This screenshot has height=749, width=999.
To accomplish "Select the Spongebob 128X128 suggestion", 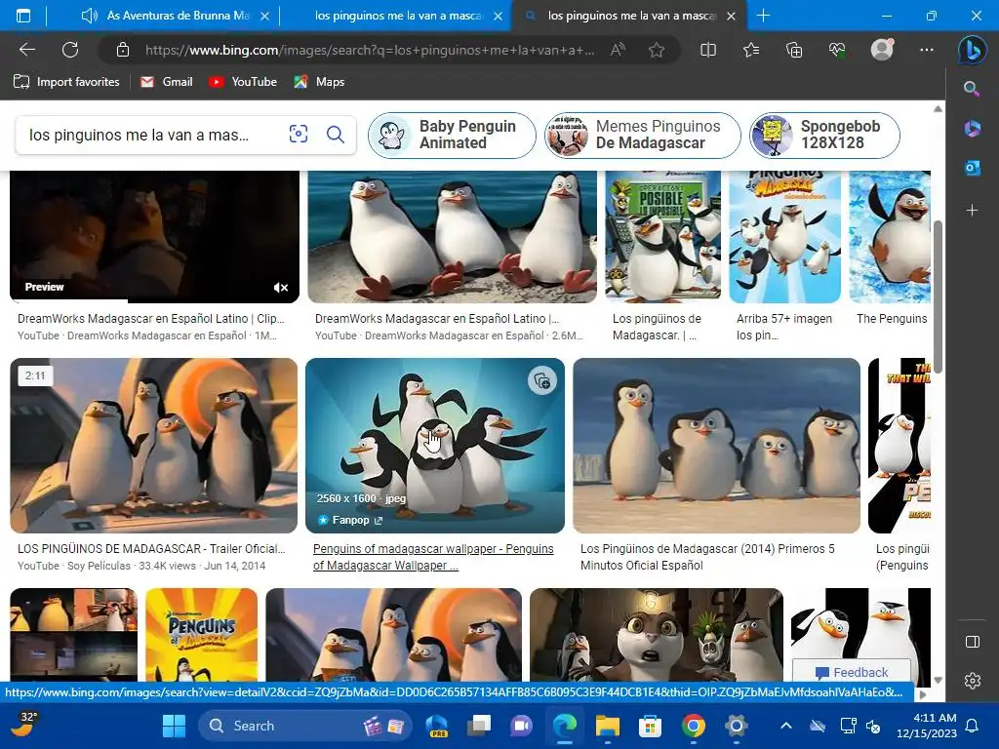I will (x=824, y=135).
